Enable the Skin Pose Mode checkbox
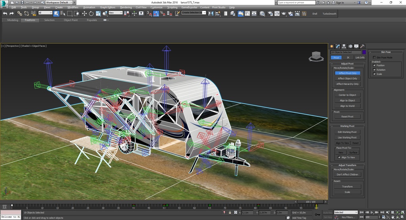The height and width of the screenshot is (220, 406). [x=374, y=57]
